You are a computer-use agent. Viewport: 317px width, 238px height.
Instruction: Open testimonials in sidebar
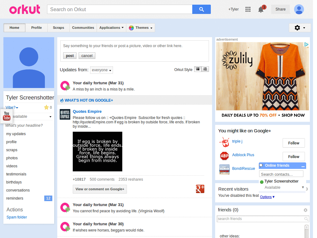pyautogui.click(x=16, y=174)
